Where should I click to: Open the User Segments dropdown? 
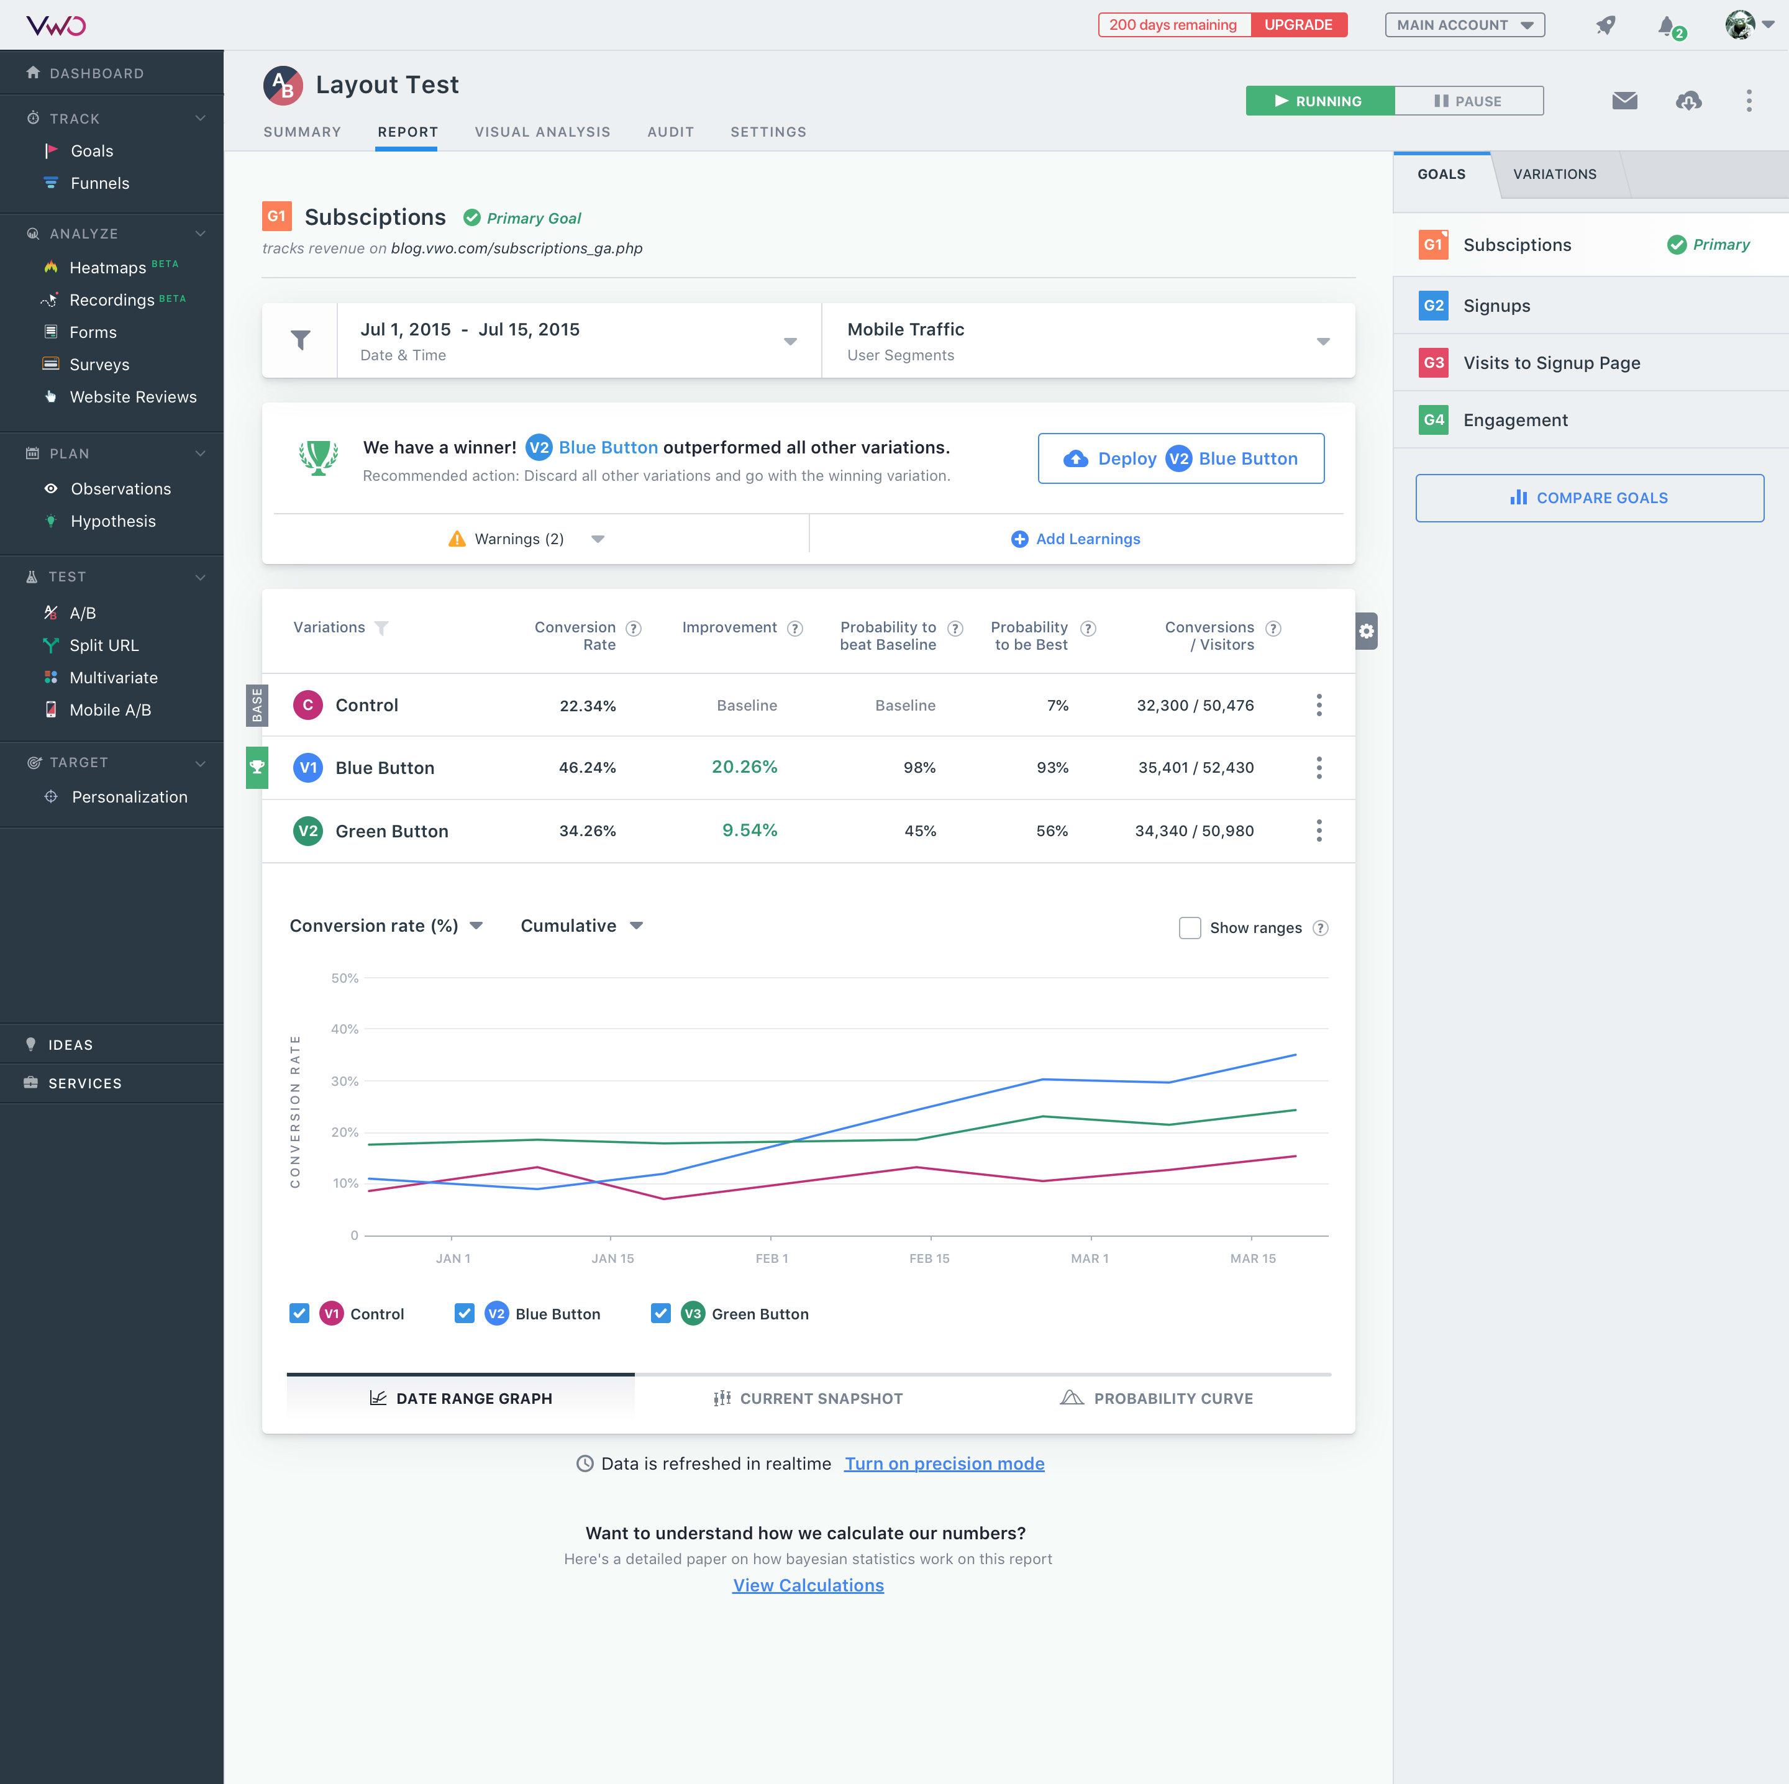tap(1323, 342)
